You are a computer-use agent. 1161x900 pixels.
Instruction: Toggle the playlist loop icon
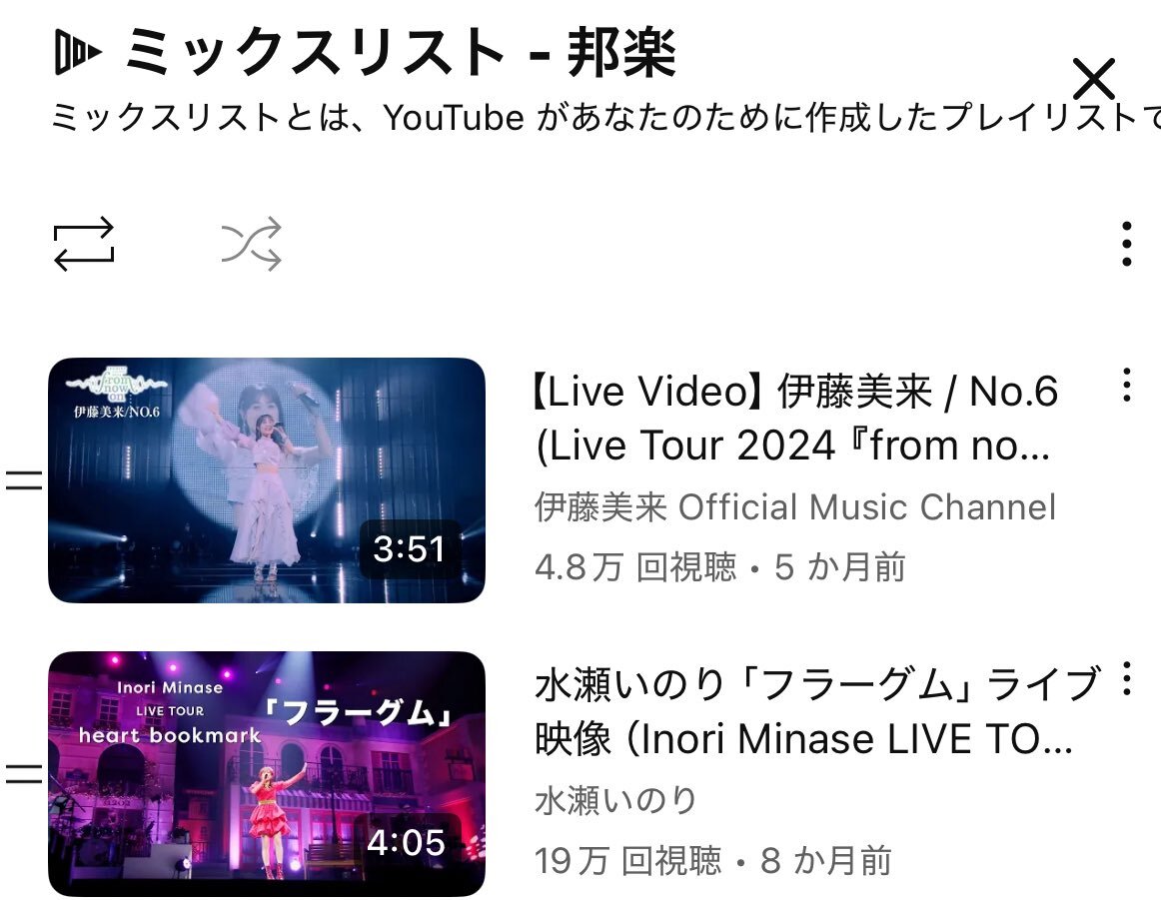point(84,244)
